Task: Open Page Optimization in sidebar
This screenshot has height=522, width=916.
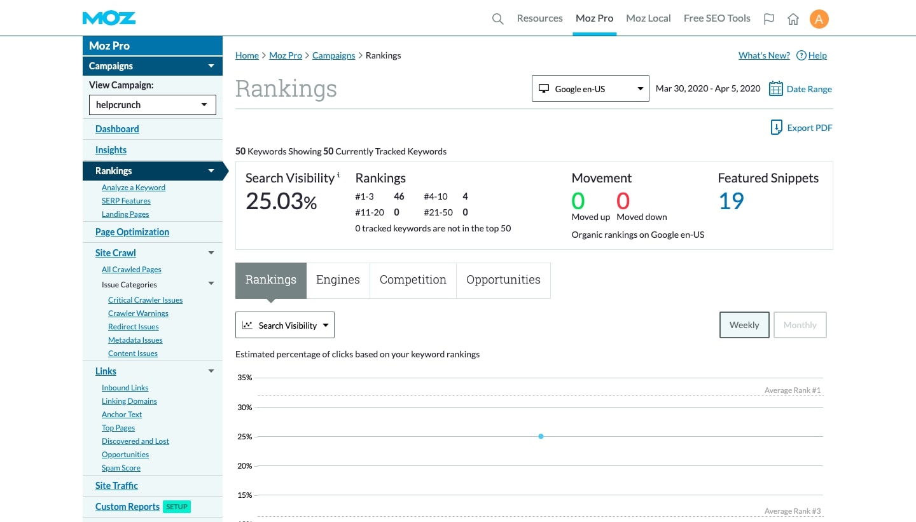Action: [132, 232]
